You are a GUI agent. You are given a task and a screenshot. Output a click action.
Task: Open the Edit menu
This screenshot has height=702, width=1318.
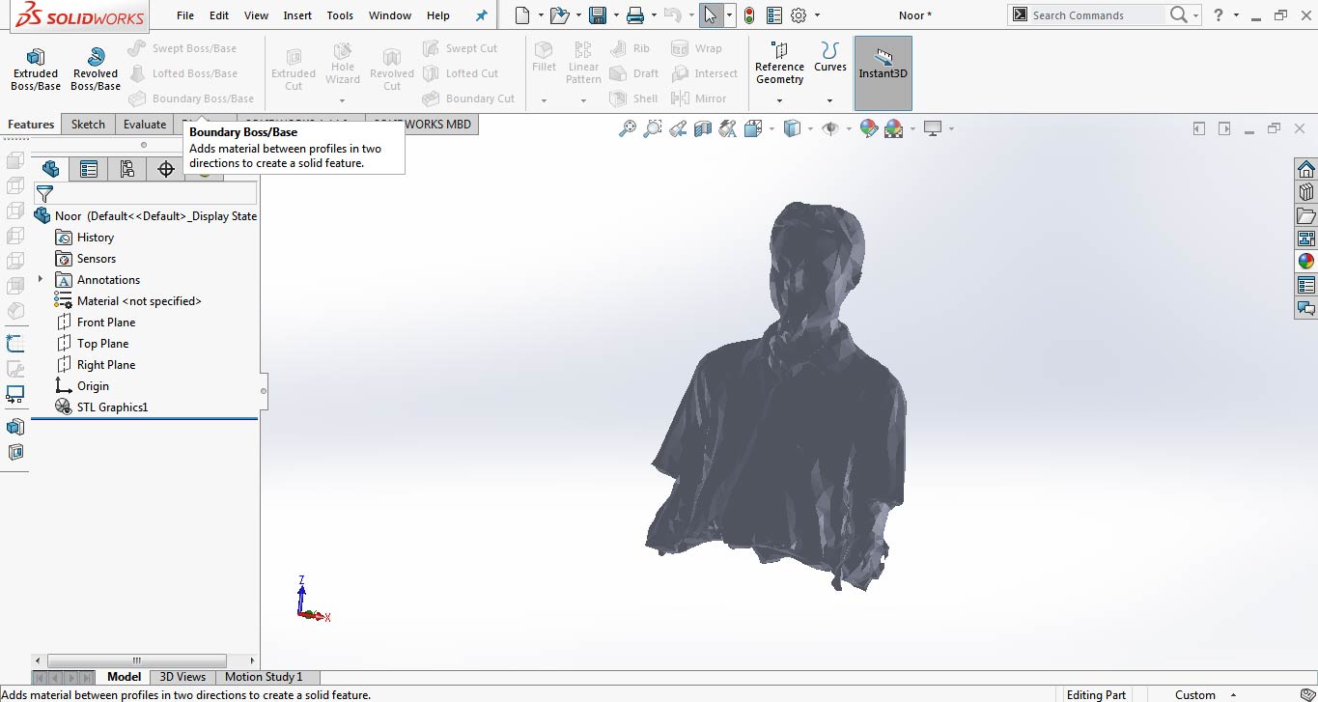[x=219, y=15]
